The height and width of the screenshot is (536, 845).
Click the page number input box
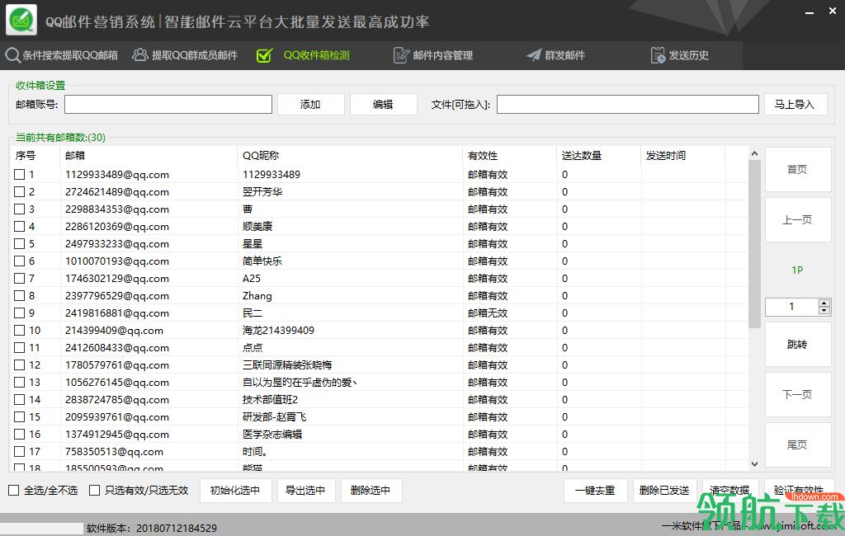791,307
